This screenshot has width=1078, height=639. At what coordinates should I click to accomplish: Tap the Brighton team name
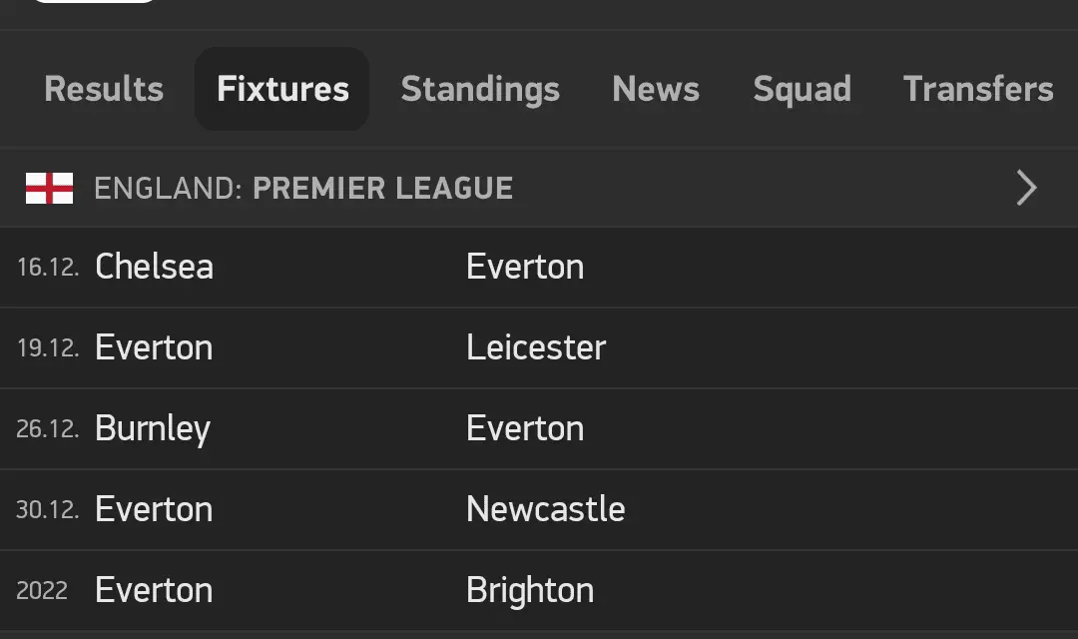click(530, 590)
